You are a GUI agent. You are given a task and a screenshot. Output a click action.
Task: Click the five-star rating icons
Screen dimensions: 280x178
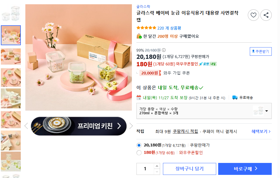click(146, 28)
